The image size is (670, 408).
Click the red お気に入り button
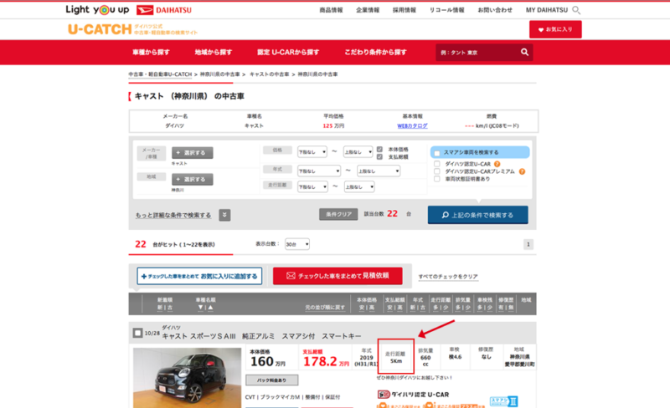[x=555, y=29]
